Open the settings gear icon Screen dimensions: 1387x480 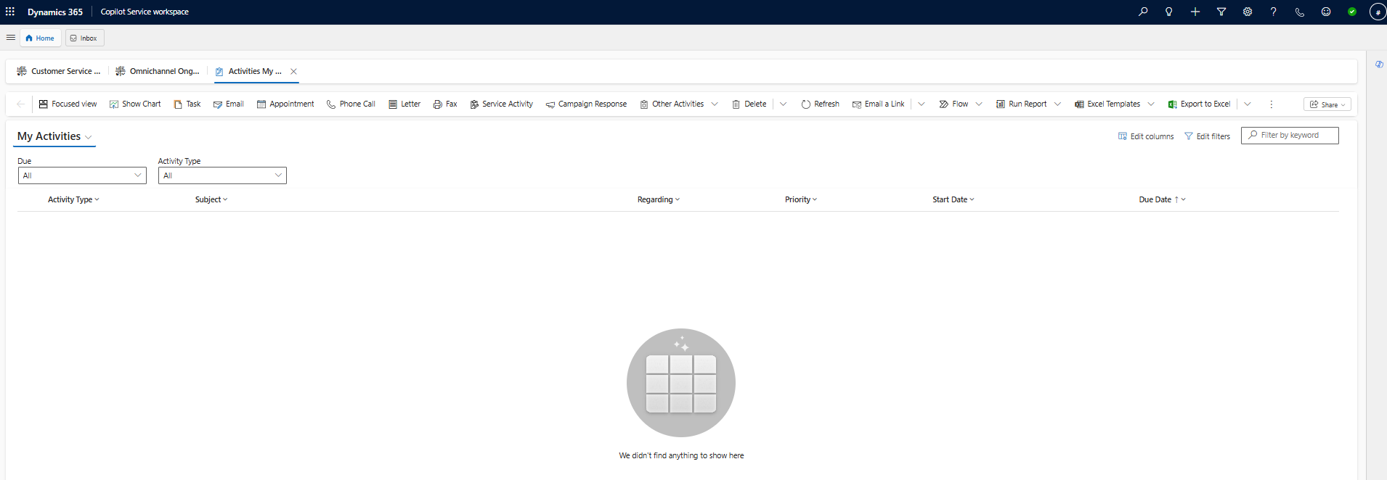pyautogui.click(x=1248, y=12)
